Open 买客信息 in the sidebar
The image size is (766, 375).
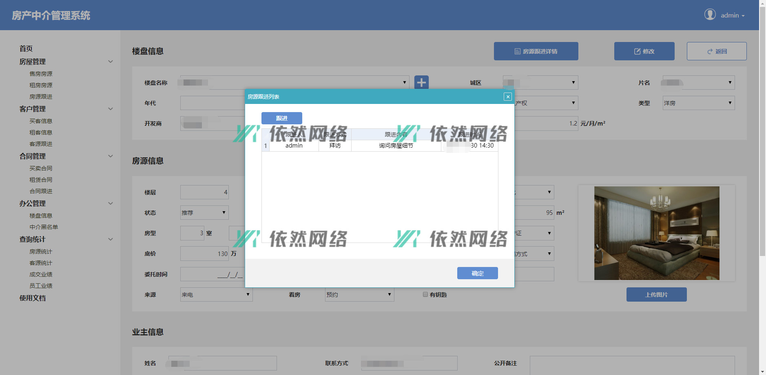(x=41, y=121)
